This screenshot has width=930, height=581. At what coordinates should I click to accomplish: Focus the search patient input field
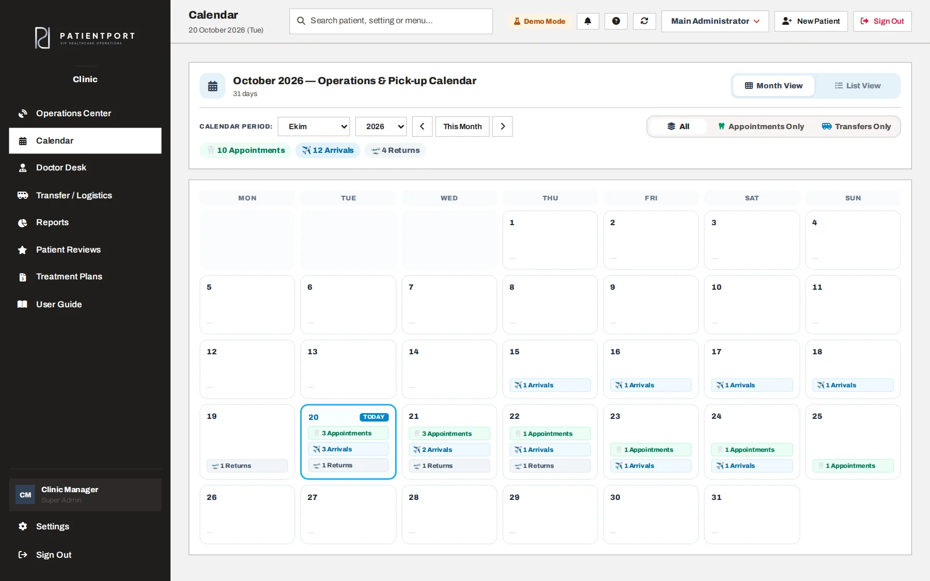click(x=391, y=21)
